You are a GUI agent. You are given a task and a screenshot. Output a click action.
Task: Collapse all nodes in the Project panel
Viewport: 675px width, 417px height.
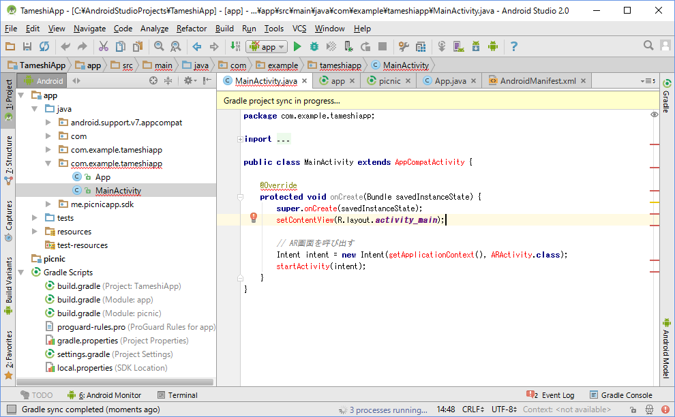[168, 80]
